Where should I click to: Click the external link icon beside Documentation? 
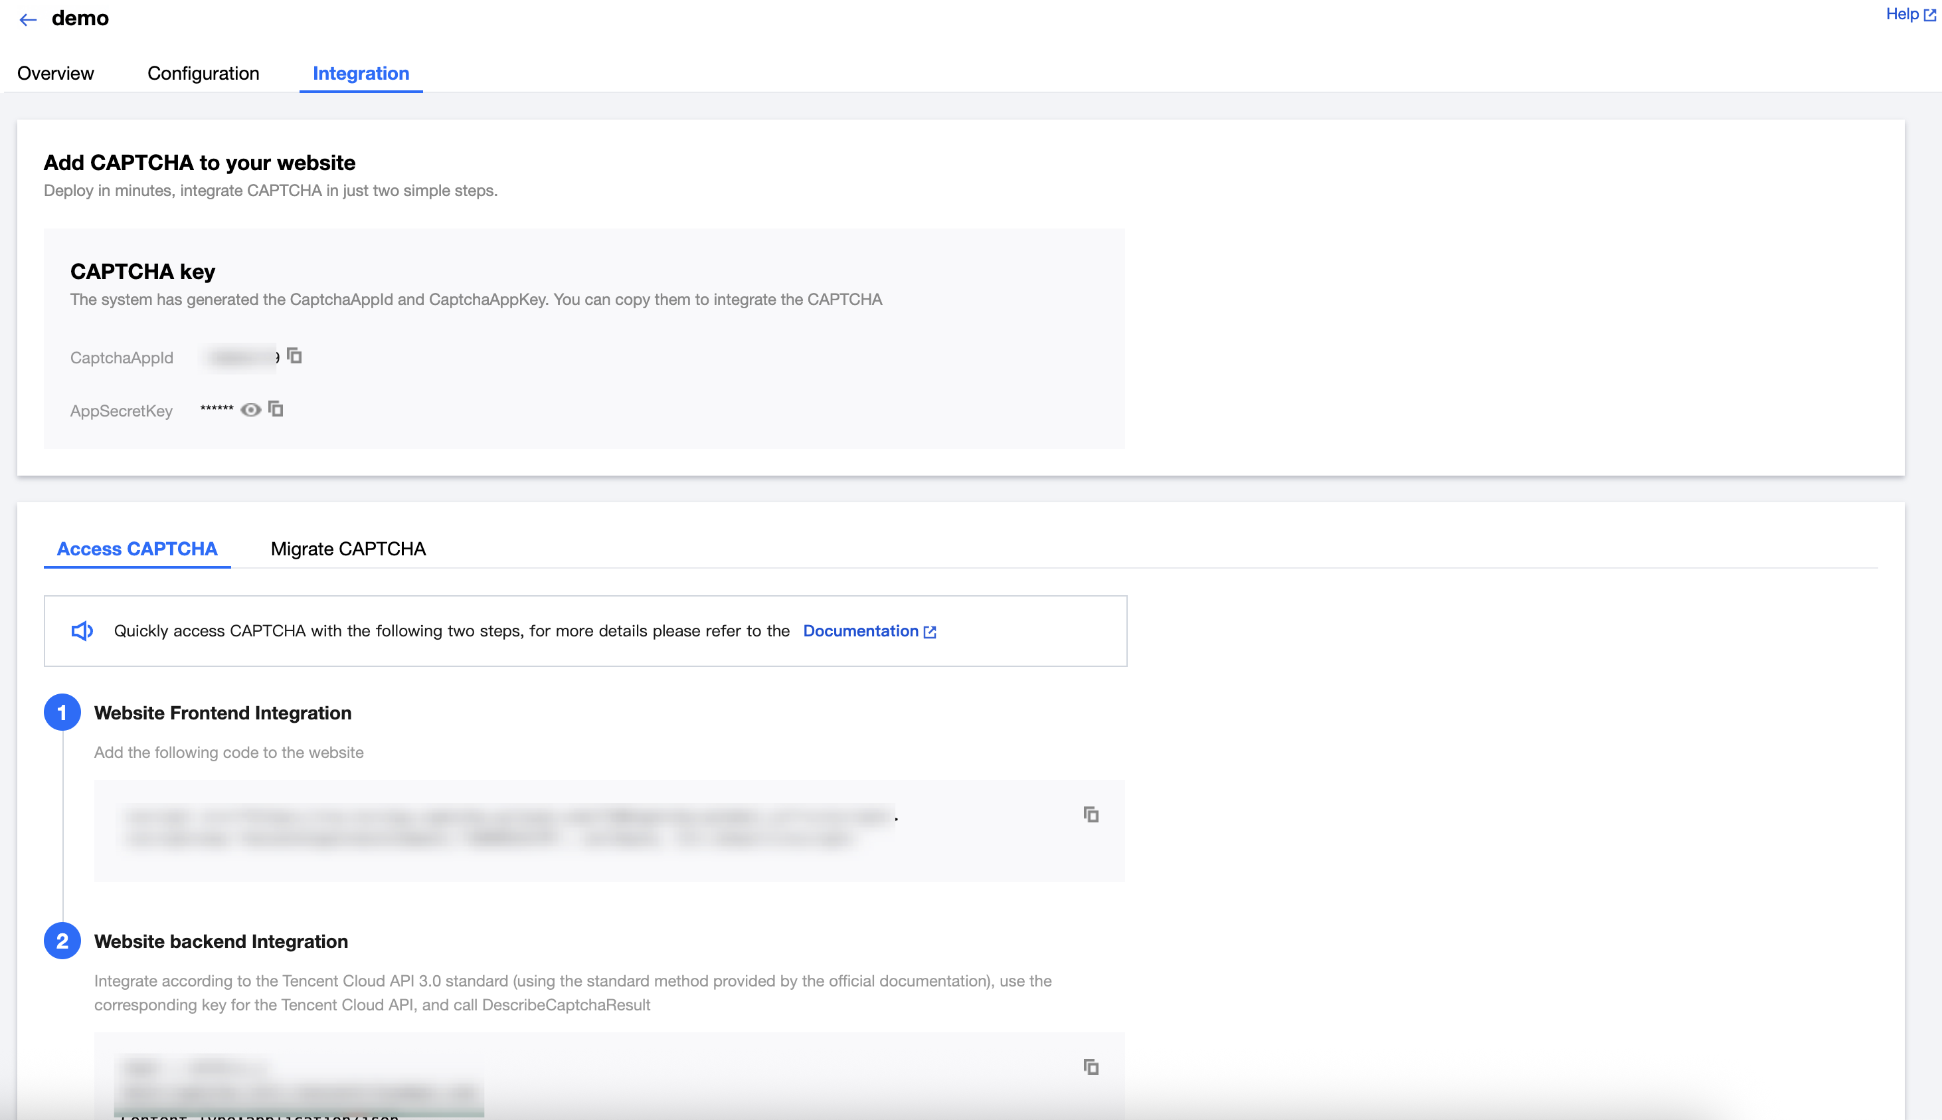click(930, 632)
